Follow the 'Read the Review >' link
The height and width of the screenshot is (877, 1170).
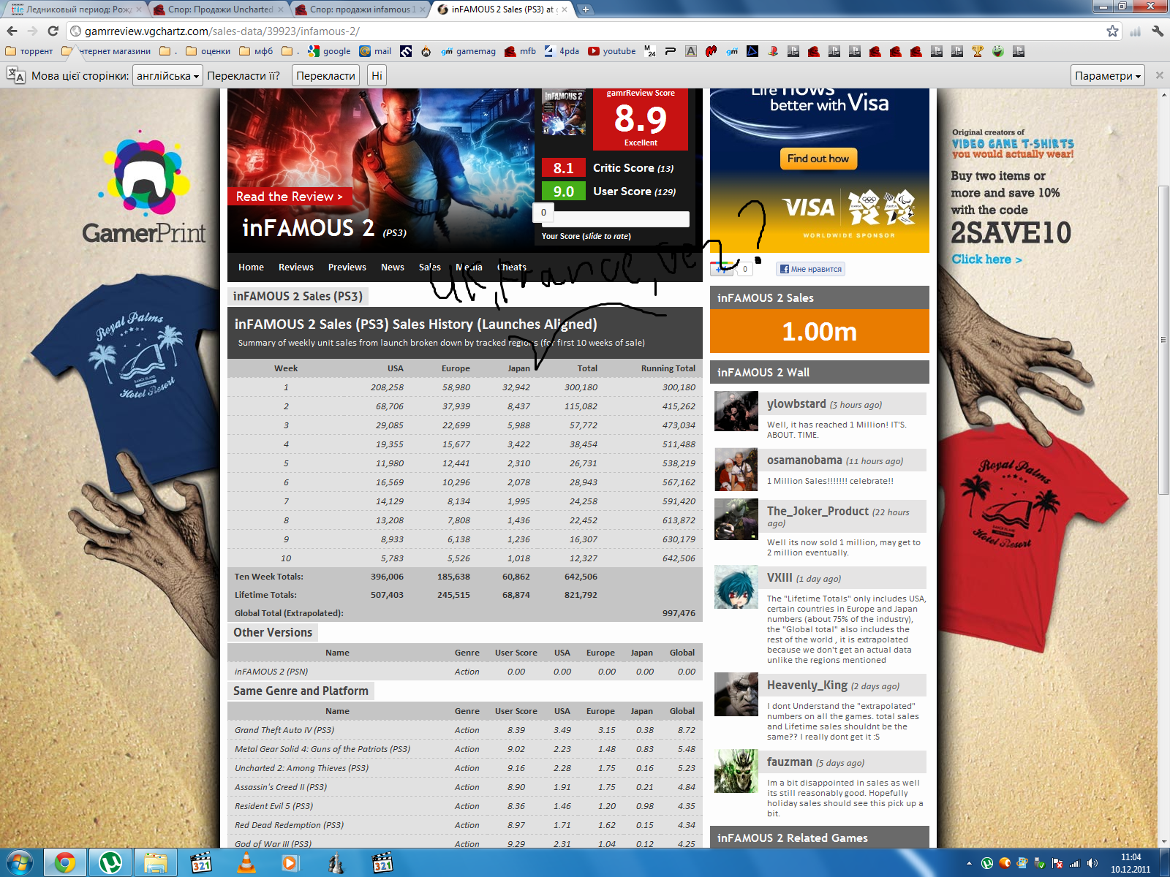point(289,197)
